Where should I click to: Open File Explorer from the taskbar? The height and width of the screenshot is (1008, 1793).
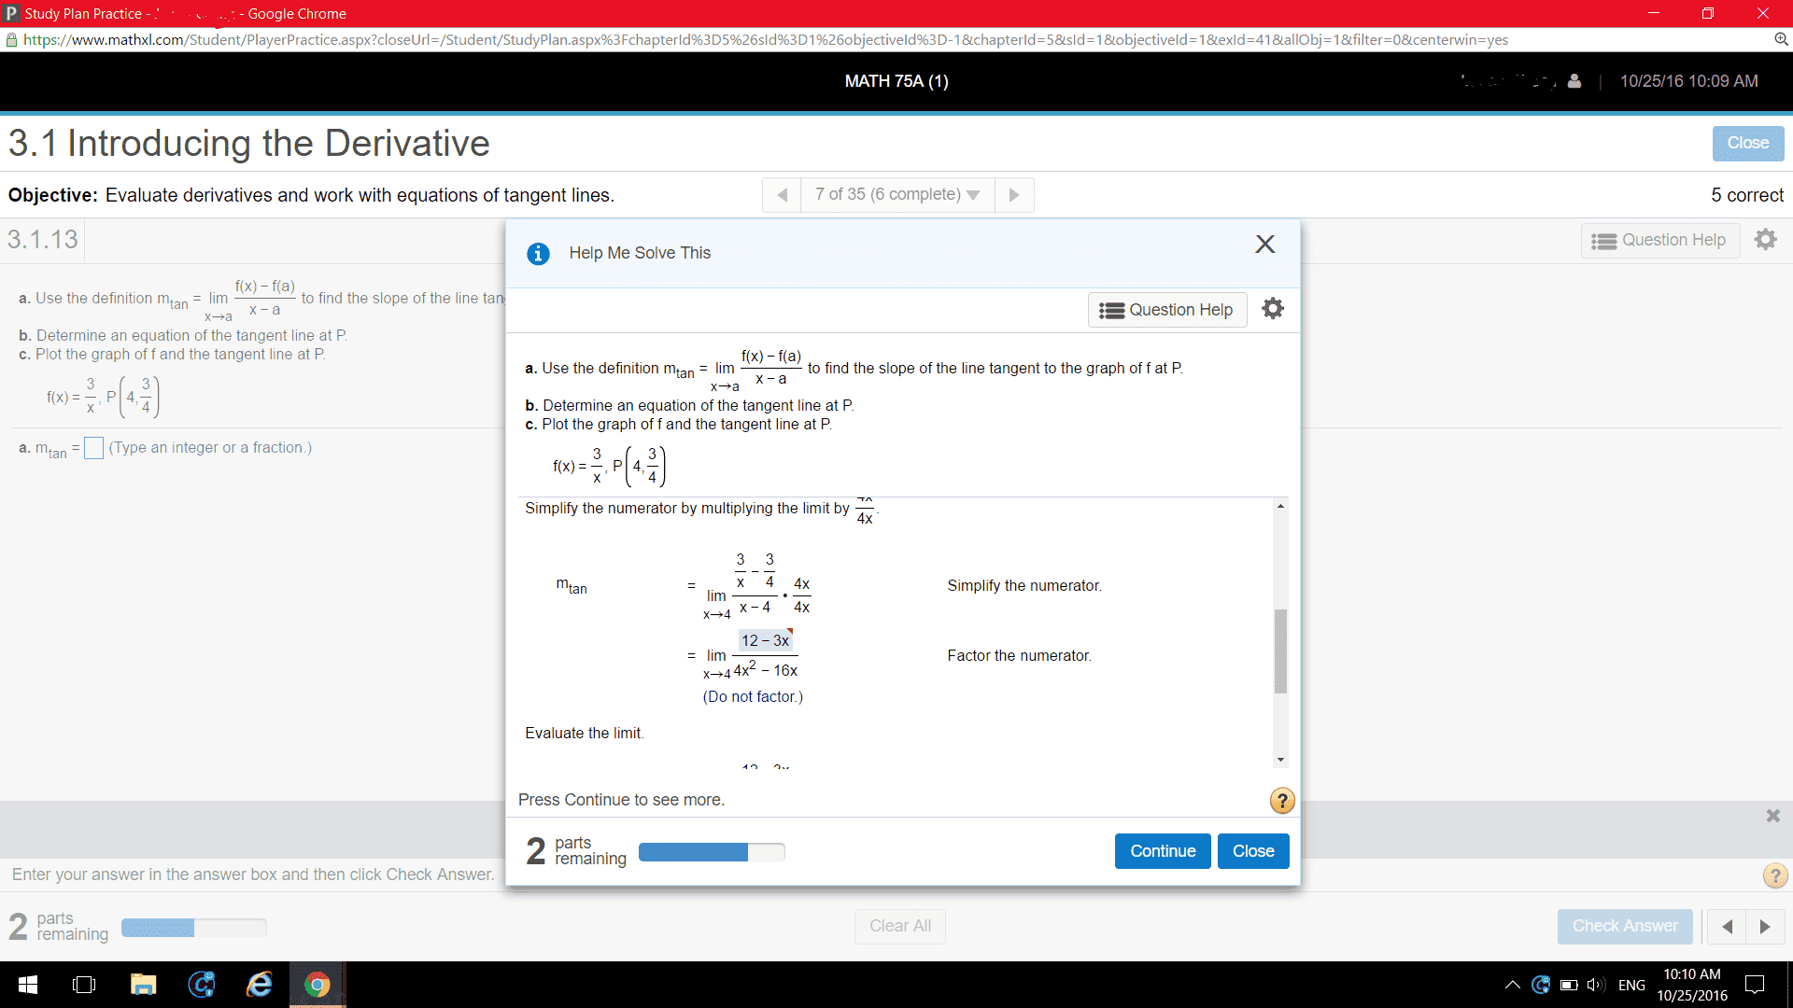[x=143, y=985]
